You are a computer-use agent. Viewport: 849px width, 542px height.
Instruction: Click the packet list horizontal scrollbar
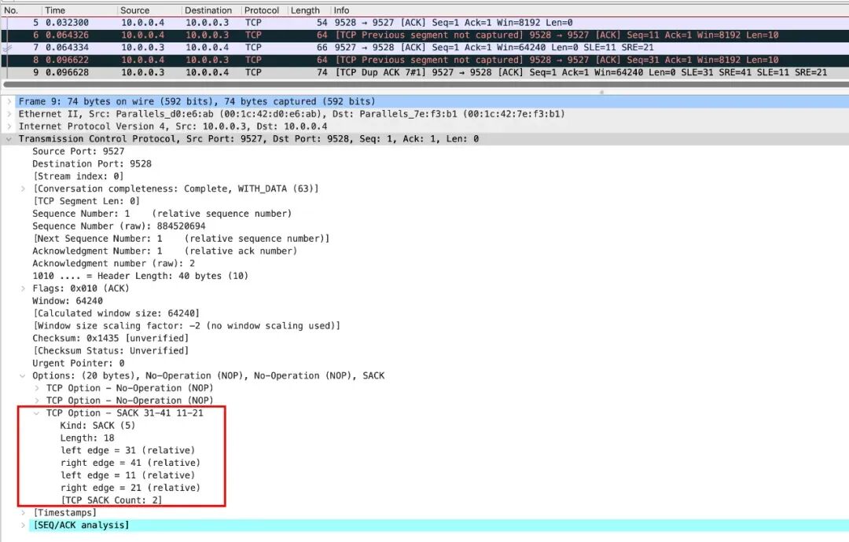tap(425, 84)
